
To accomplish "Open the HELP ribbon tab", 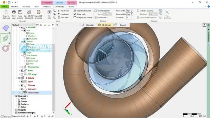I will pyautogui.click(x=37, y=7).
